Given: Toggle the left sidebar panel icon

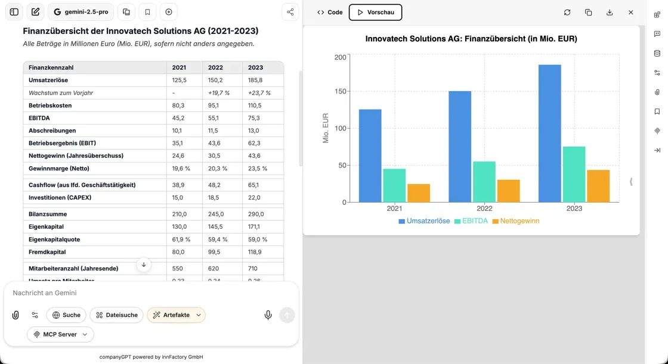Looking at the screenshot, I should (x=14, y=12).
